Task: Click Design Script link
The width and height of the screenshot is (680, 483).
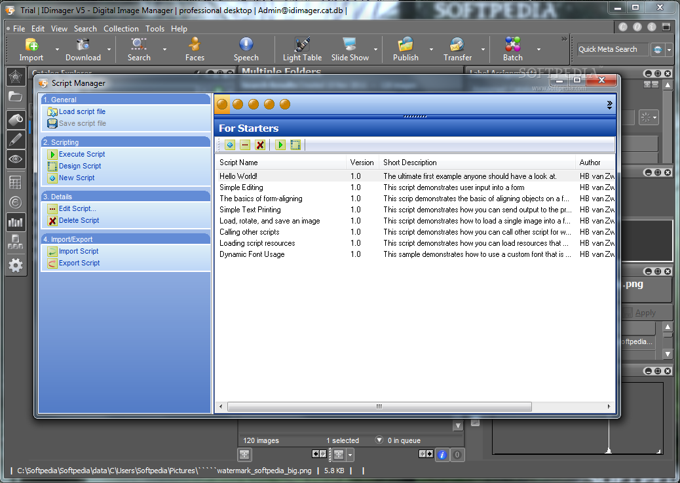Action: click(x=80, y=166)
